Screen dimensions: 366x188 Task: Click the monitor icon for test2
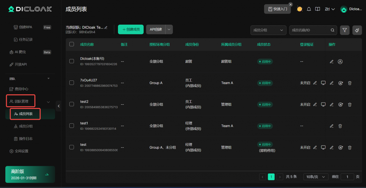tap(323, 104)
